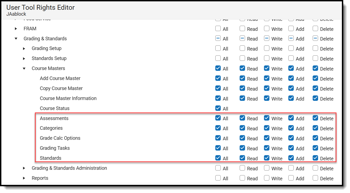Viewport: 350px width, 193px height.
Task: Uncheck Read for Course Masters
Action: pos(242,68)
